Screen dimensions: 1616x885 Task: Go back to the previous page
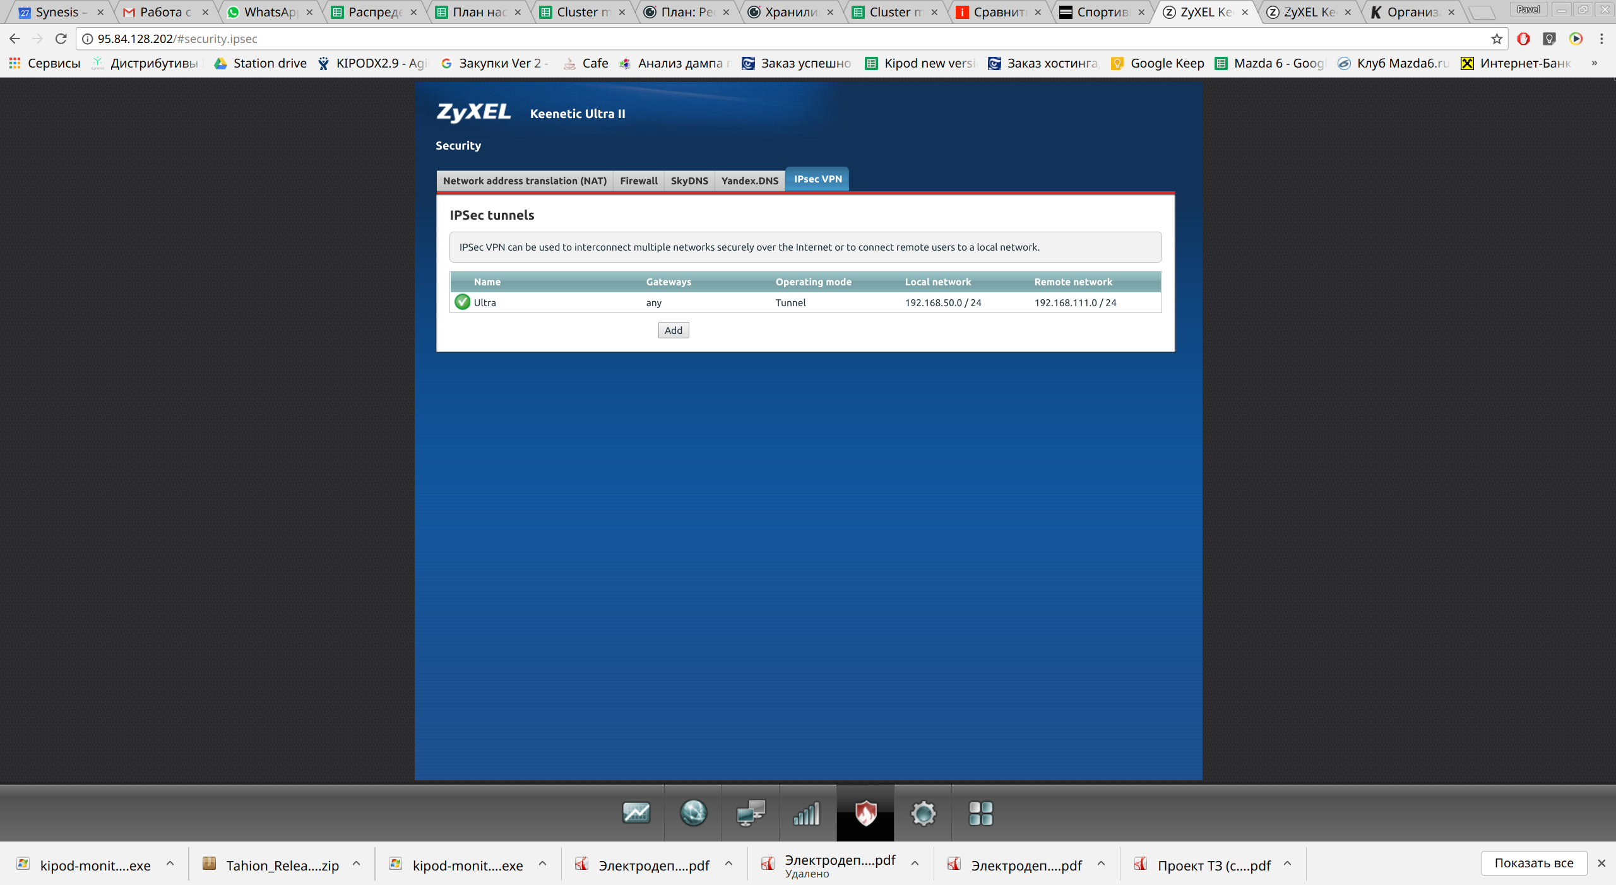(15, 39)
